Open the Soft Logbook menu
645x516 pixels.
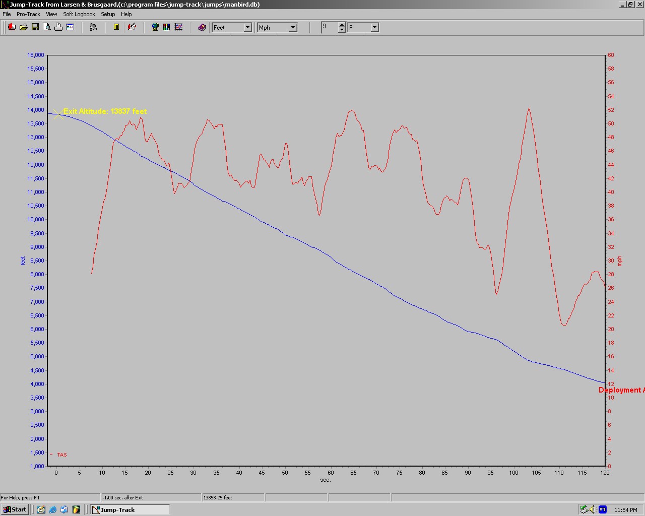point(79,14)
